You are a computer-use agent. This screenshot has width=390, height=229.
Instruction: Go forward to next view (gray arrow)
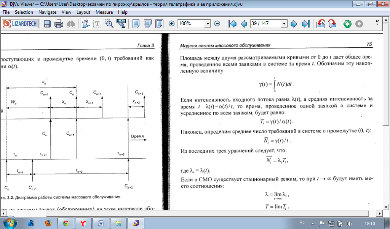(x=359, y=24)
